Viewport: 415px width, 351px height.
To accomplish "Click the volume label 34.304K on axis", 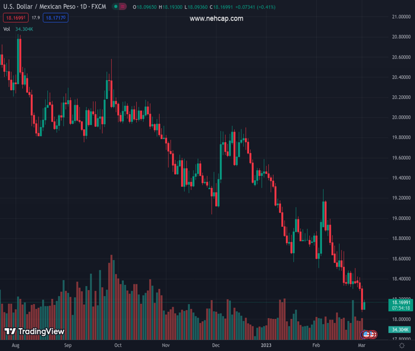I will (400, 330).
